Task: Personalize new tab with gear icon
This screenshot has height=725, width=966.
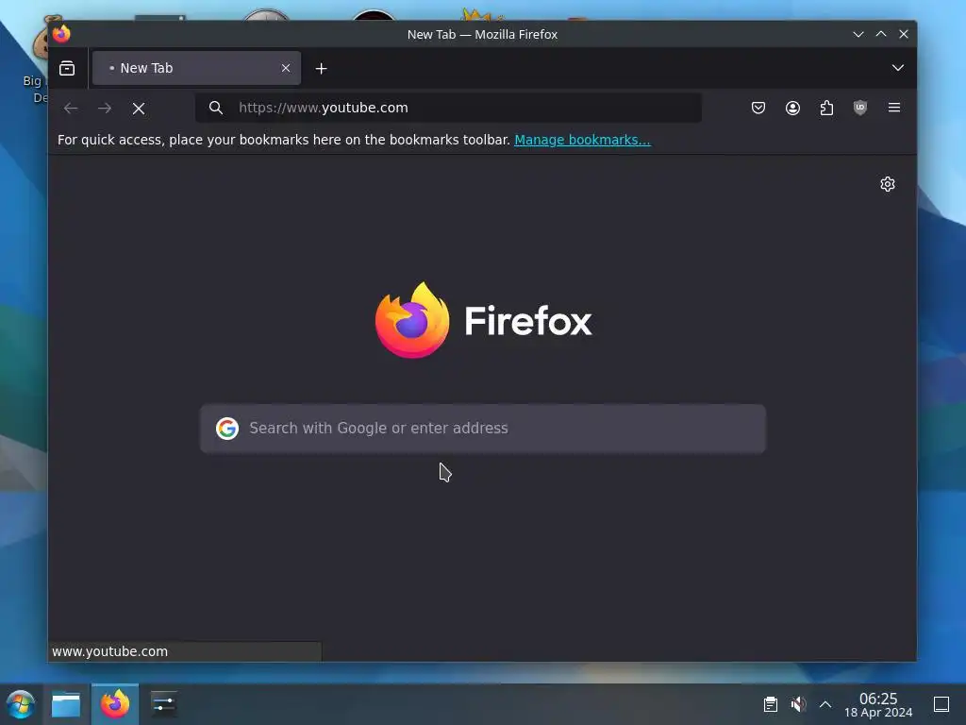Action: point(887,184)
